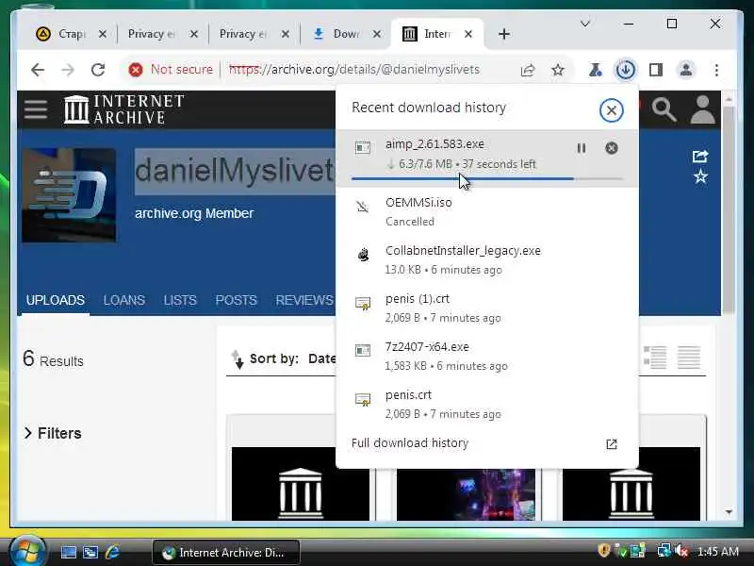Open the Windows Start orb

(x=26, y=551)
